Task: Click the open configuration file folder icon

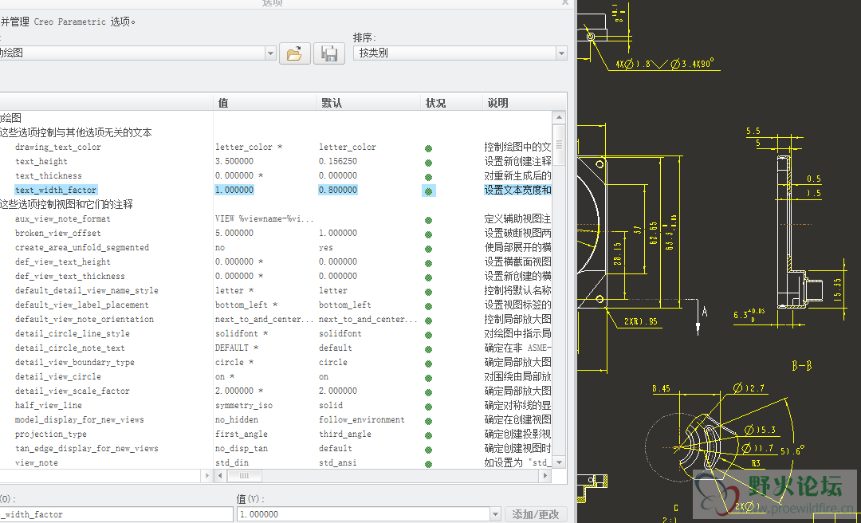Action: coord(294,53)
